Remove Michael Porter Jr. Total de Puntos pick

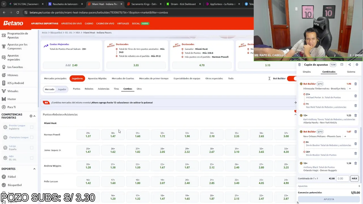(x=355, y=96)
